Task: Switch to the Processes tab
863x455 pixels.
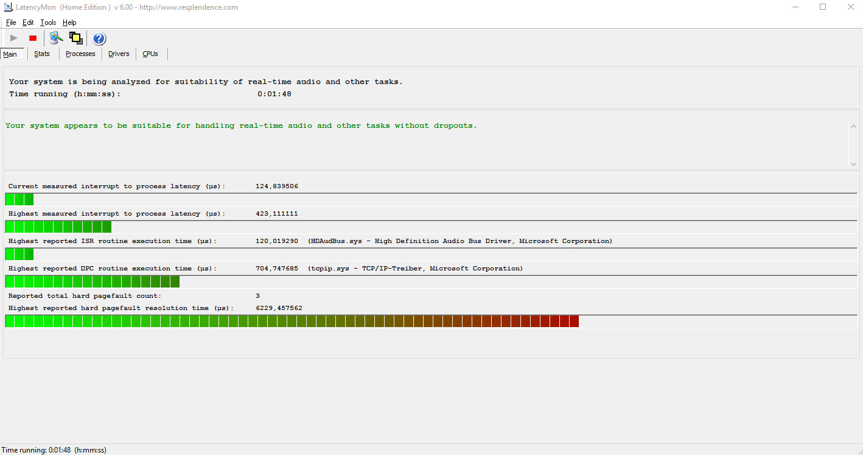Action: pyautogui.click(x=80, y=54)
